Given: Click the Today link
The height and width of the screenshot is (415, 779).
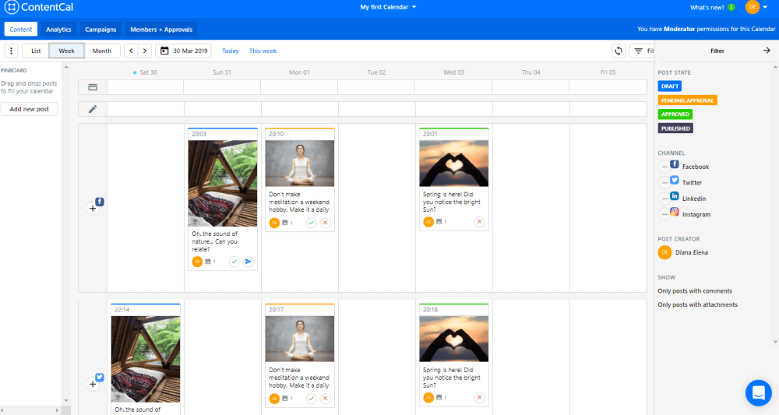Looking at the screenshot, I should click(230, 51).
